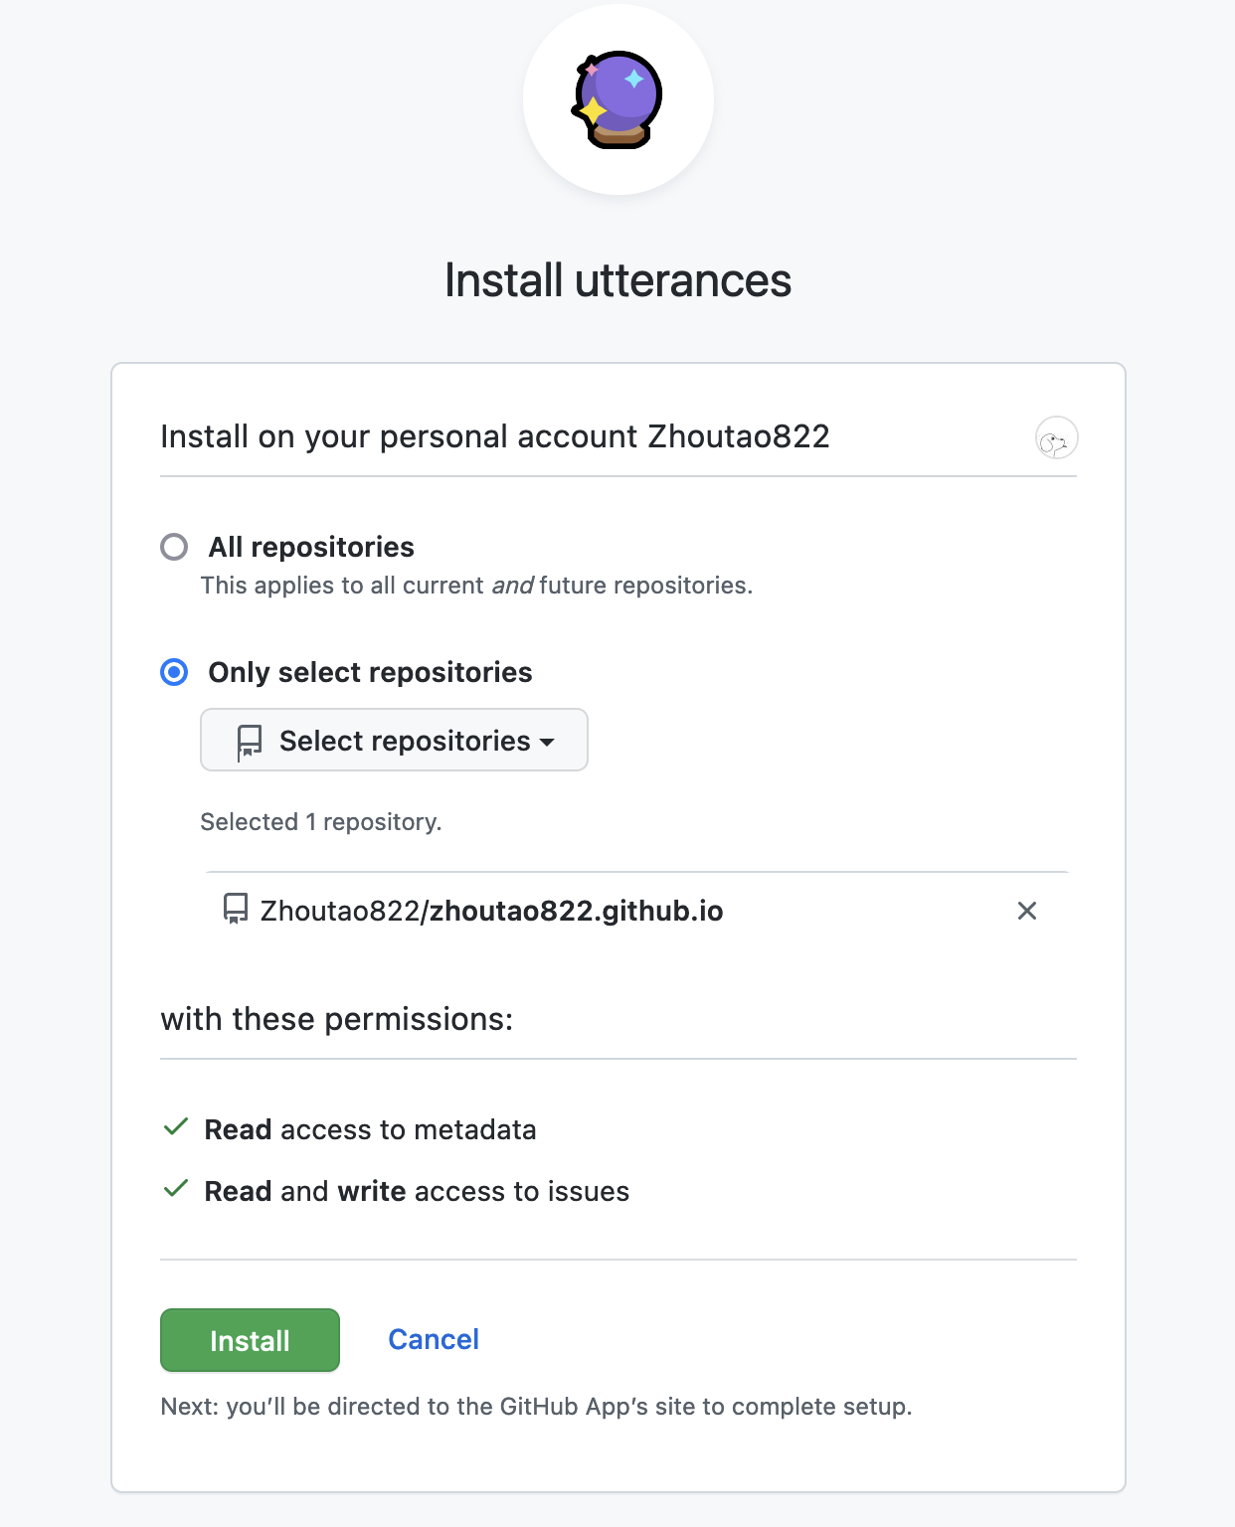
Task: Select the Only select repositories radio button
Action: tap(174, 672)
